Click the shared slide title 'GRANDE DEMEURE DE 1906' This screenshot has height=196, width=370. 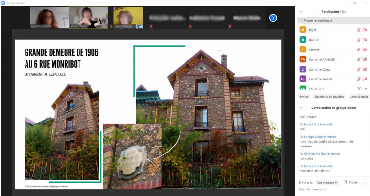(61, 52)
